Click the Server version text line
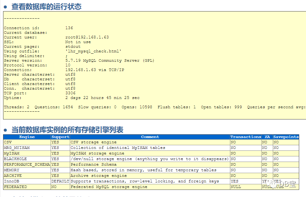Viewport: 306px width, 197px height. point(78,60)
